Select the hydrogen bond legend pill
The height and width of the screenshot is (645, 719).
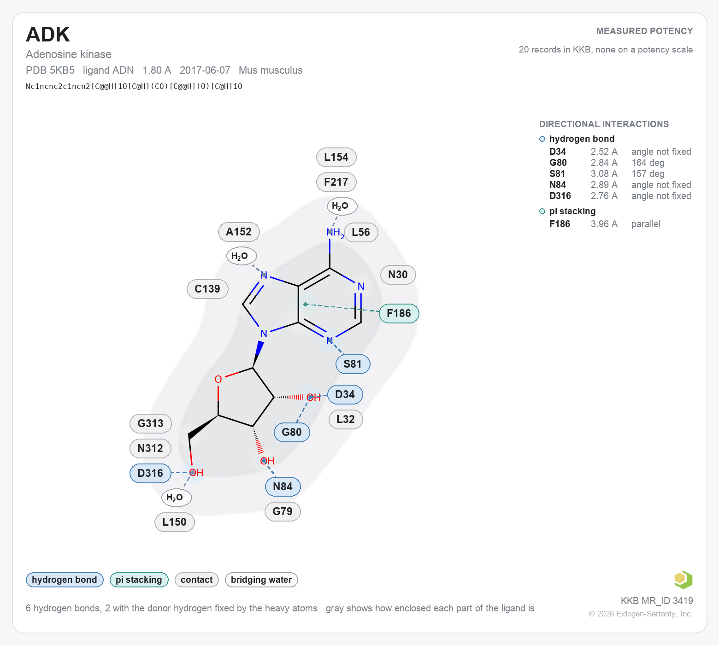pos(65,580)
